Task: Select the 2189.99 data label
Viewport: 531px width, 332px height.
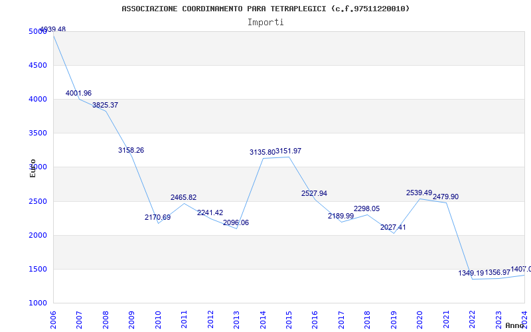Action: 341,216
